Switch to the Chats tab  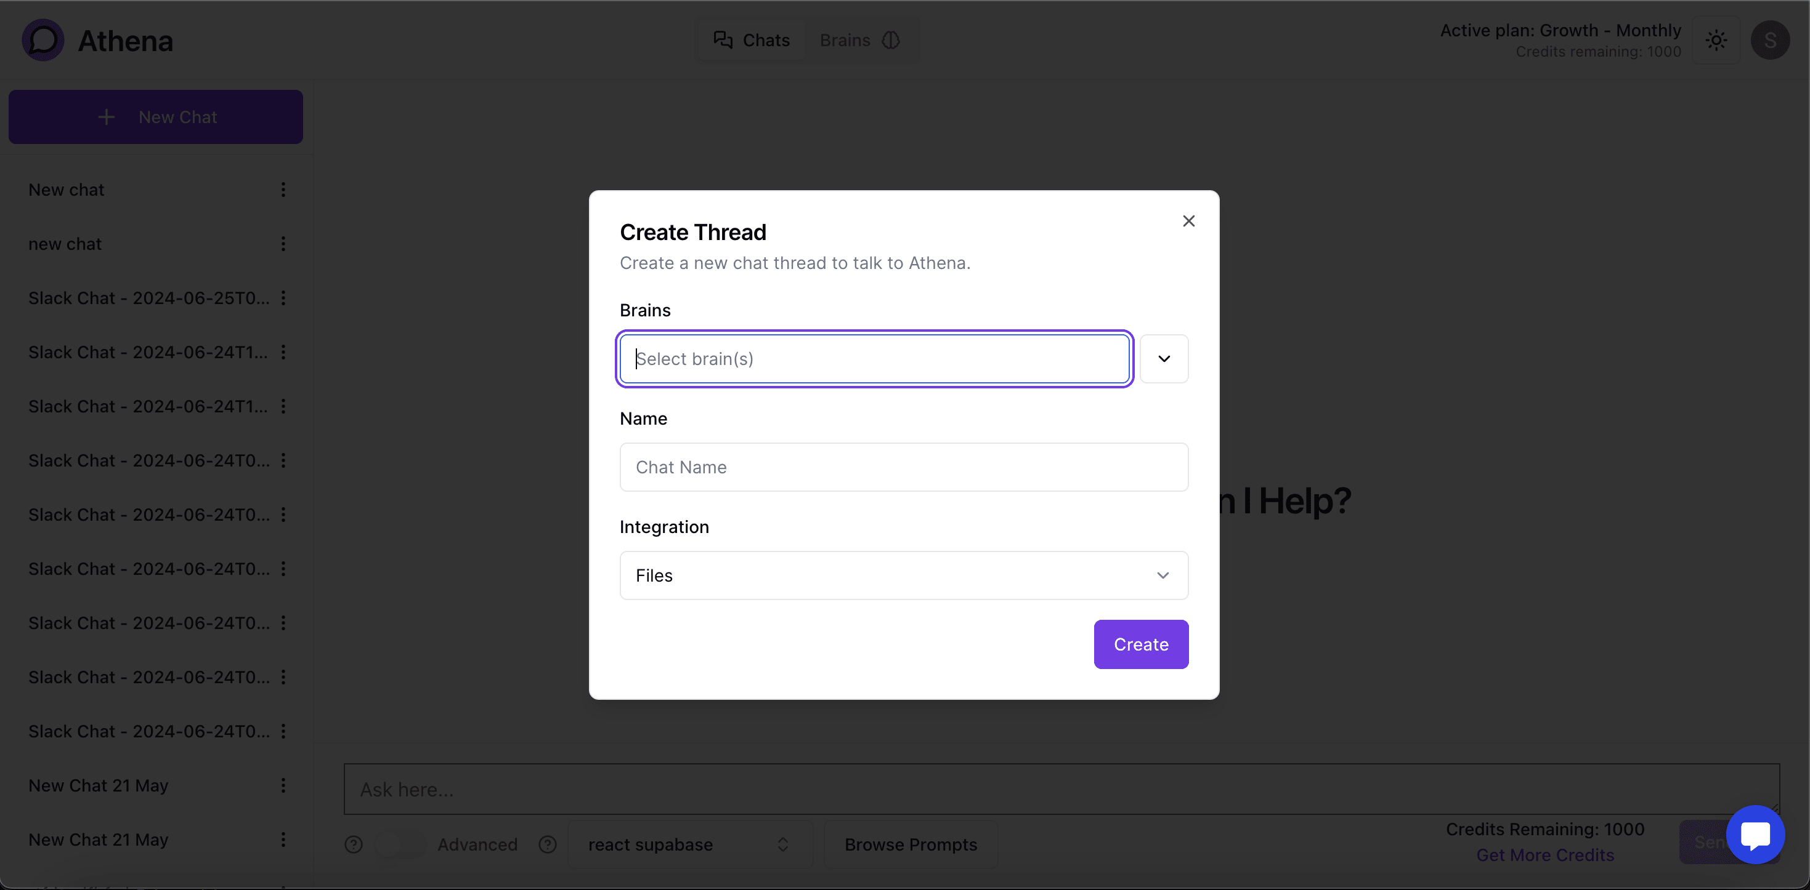751,40
